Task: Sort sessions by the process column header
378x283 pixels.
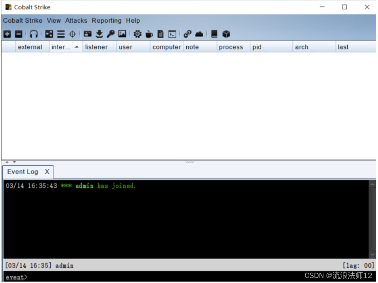Action: (231, 47)
